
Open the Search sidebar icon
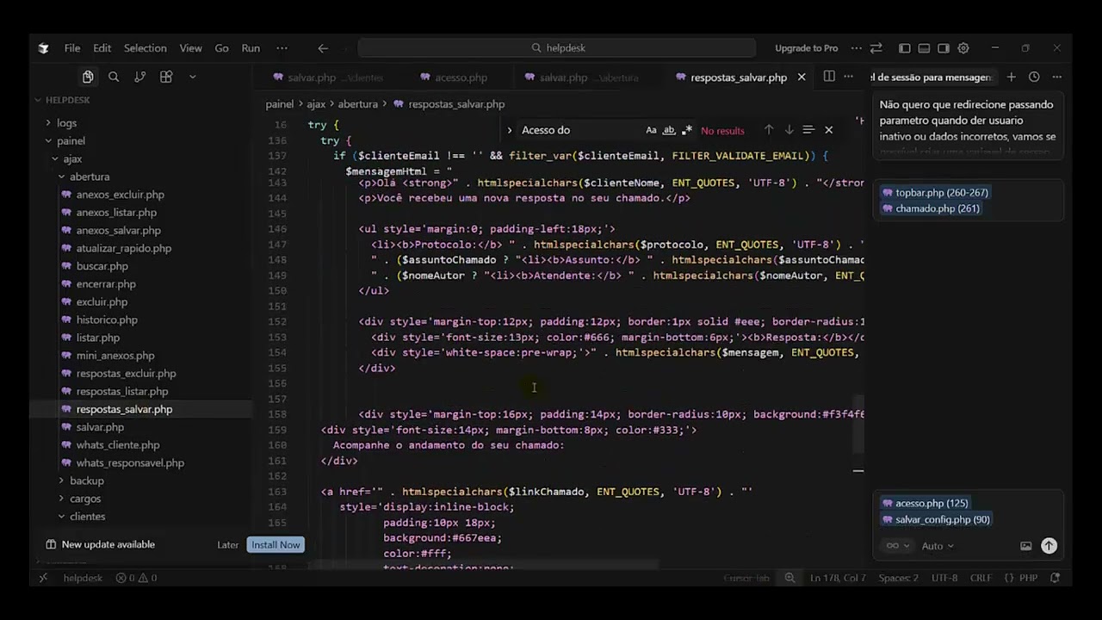coord(114,77)
